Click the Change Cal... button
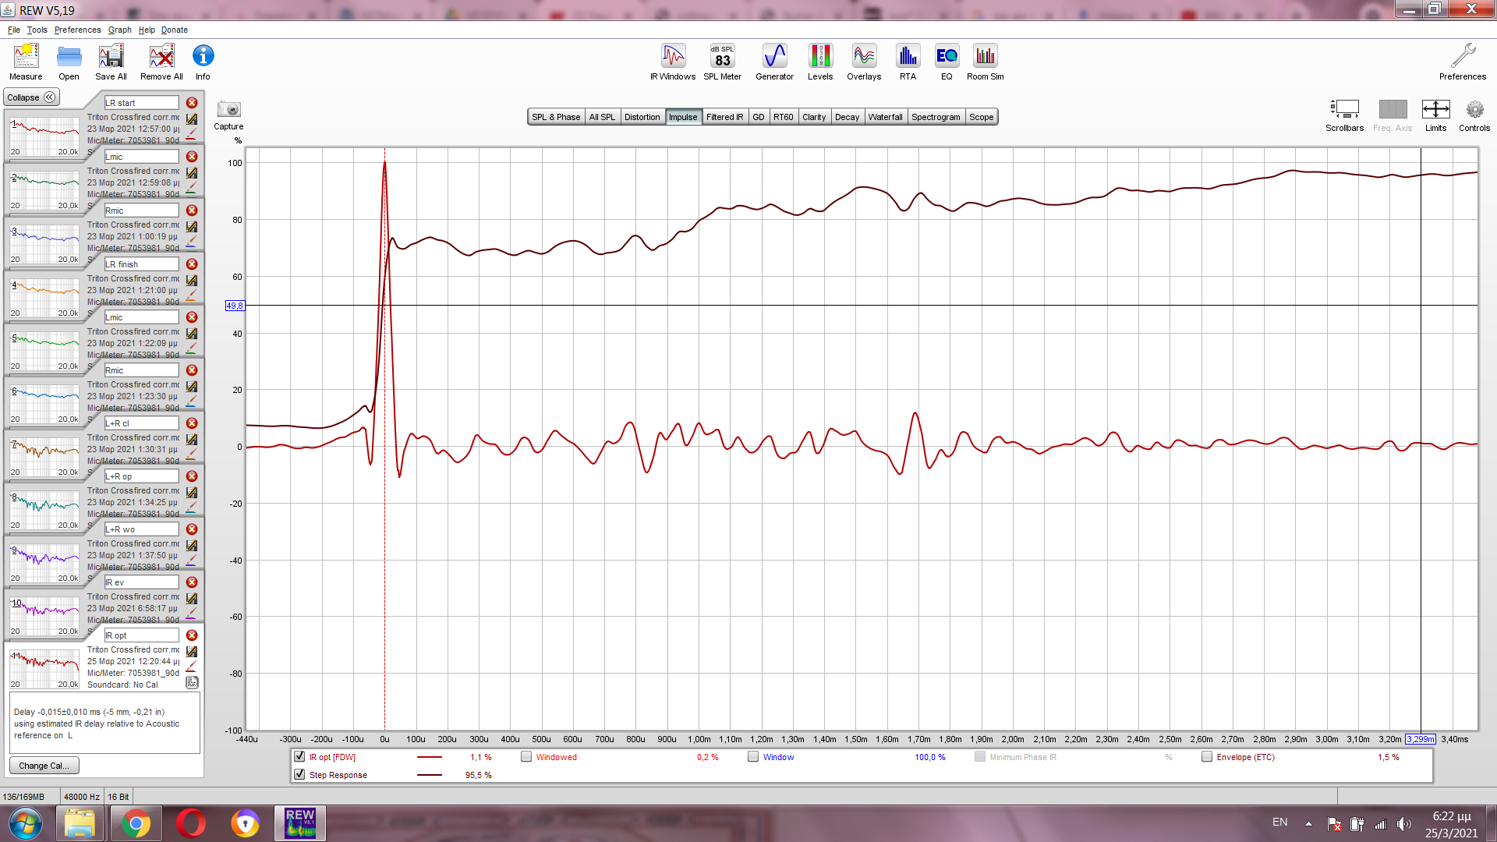The image size is (1497, 842). [44, 766]
